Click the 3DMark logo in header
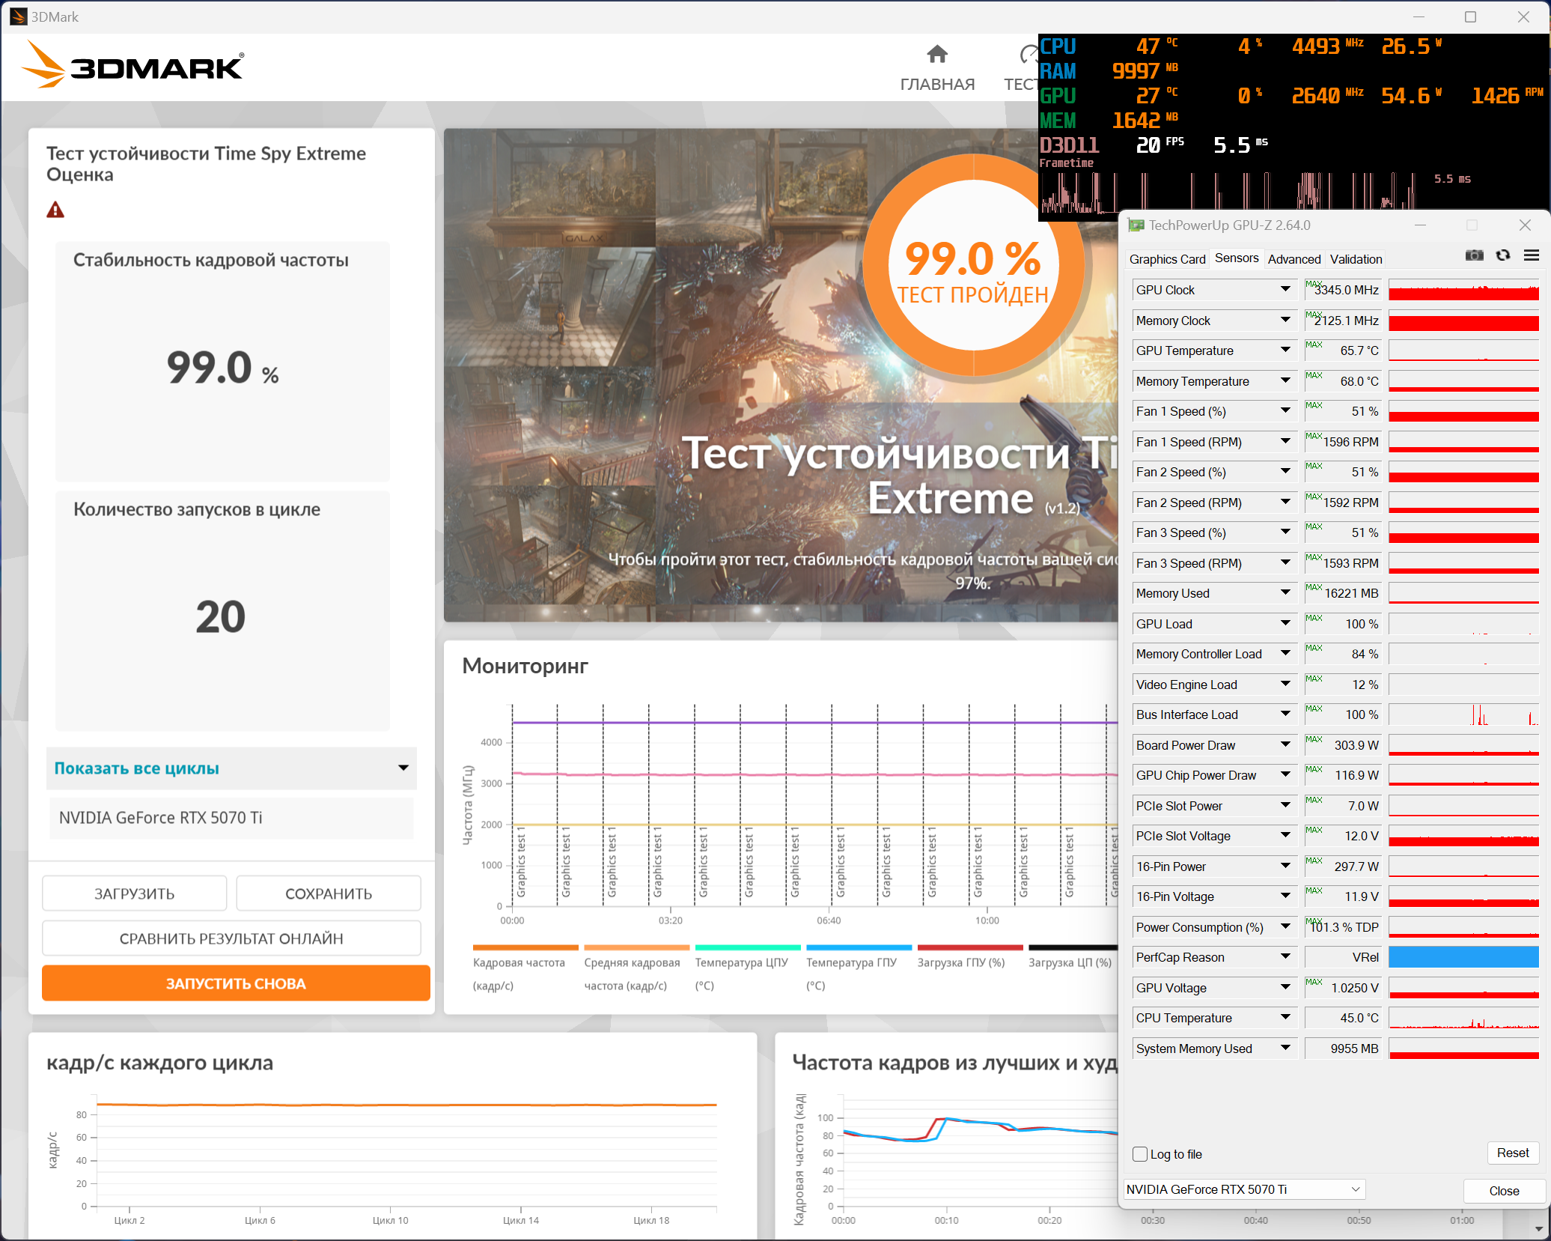This screenshot has height=1241, width=1551. pos(133,66)
